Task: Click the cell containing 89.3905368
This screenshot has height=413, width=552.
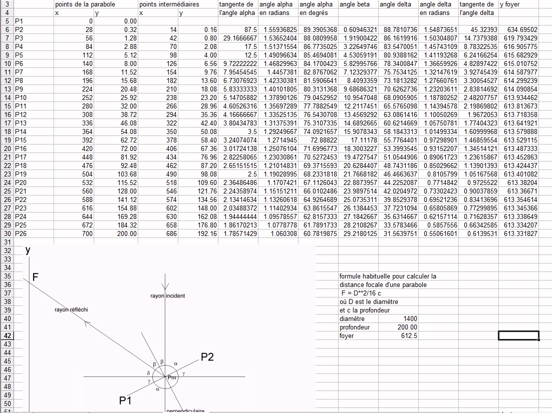Action: [318, 30]
